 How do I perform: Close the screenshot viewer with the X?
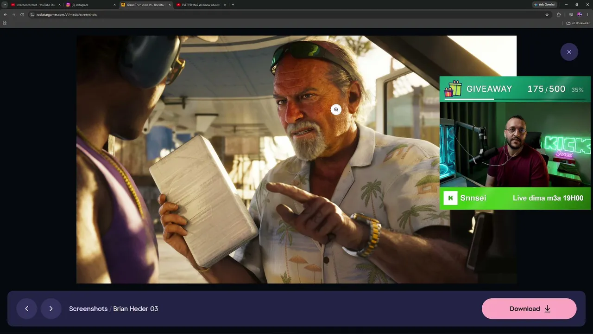569,52
